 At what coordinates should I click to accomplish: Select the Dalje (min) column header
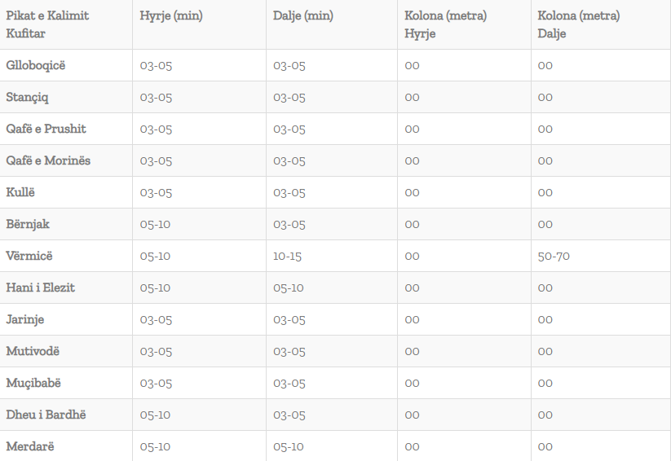(303, 15)
